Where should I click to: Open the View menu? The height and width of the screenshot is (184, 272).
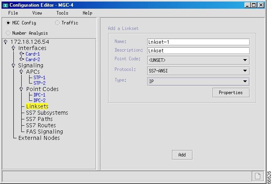point(37,13)
